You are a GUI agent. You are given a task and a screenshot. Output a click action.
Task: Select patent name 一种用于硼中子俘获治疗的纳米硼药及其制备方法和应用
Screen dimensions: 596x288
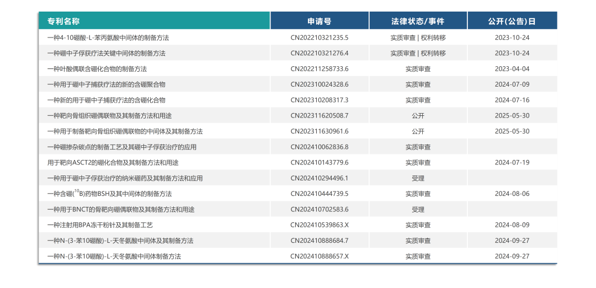[125, 178]
